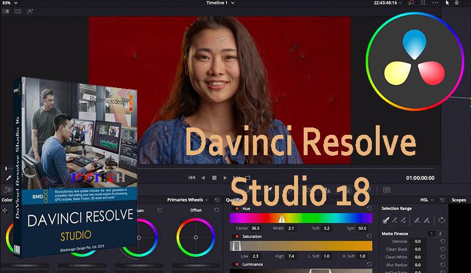Open the HSL qualifier mode dropdown
The height and width of the screenshot is (273, 471).
[426, 200]
